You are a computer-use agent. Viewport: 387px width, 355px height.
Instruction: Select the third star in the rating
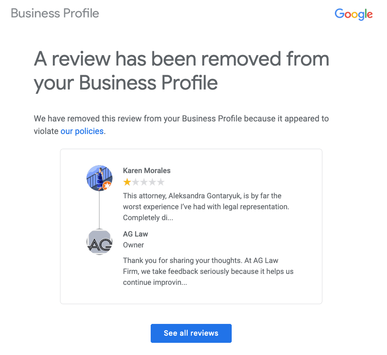144,182
